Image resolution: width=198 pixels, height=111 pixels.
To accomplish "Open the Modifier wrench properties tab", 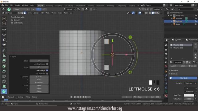I will (x=166, y=75).
